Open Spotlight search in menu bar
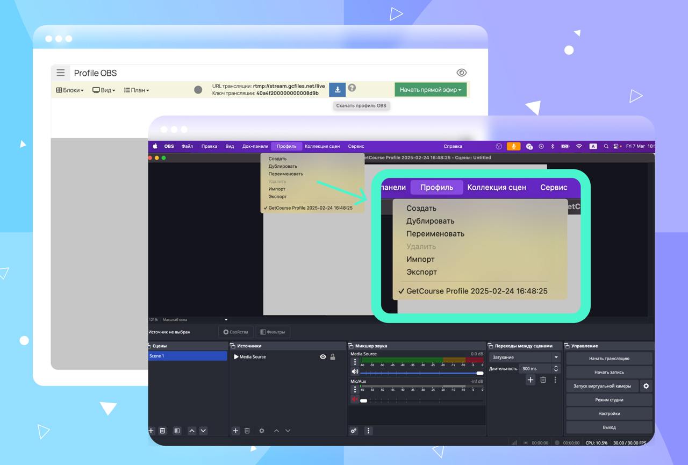Image resolution: width=688 pixels, height=465 pixels. coord(606,146)
